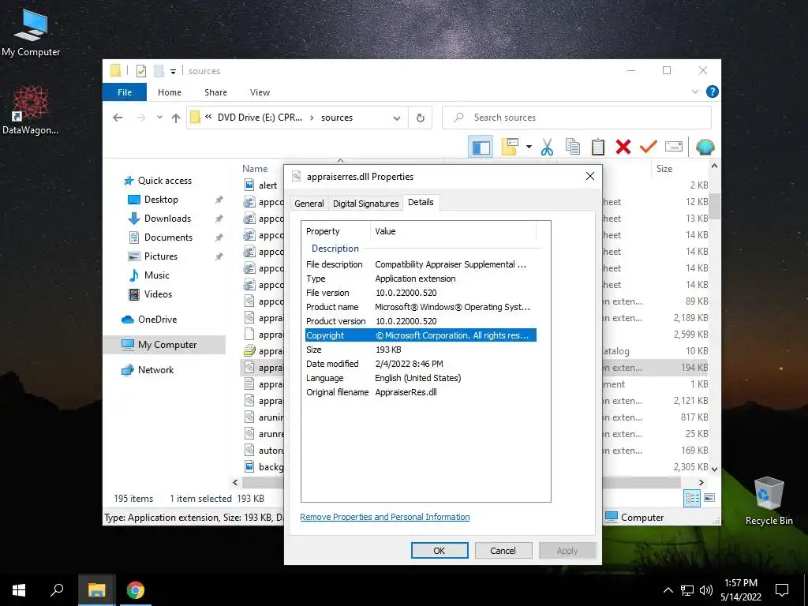Open the address bar history dropdown

tap(396, 118)
